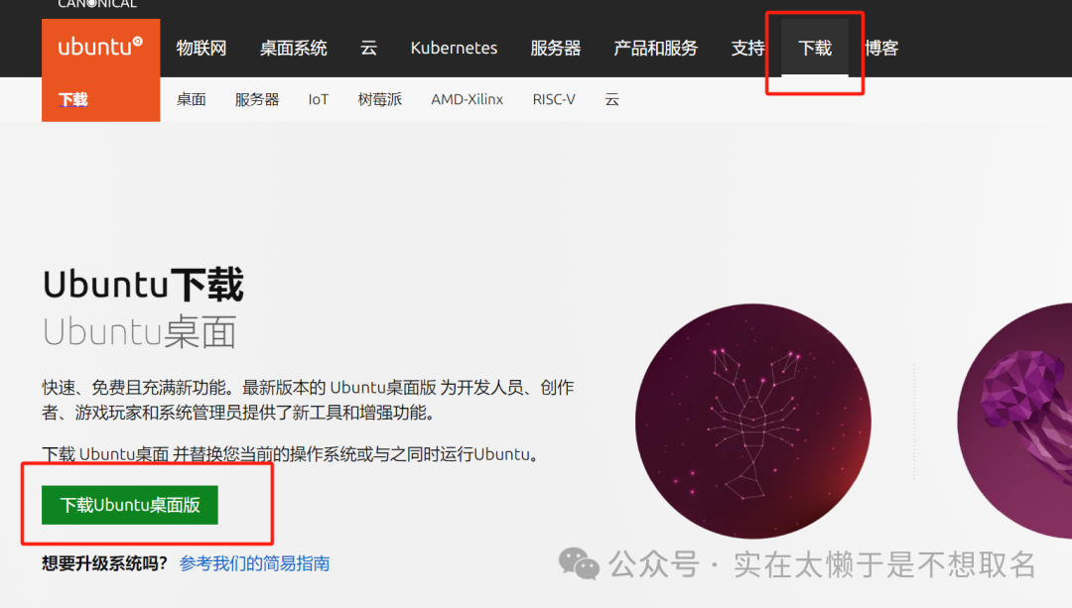Viewport: 1072px width, 608px height.
Task: Select the 树莓派 sub-navigation tab
Action: coord(379,99)
